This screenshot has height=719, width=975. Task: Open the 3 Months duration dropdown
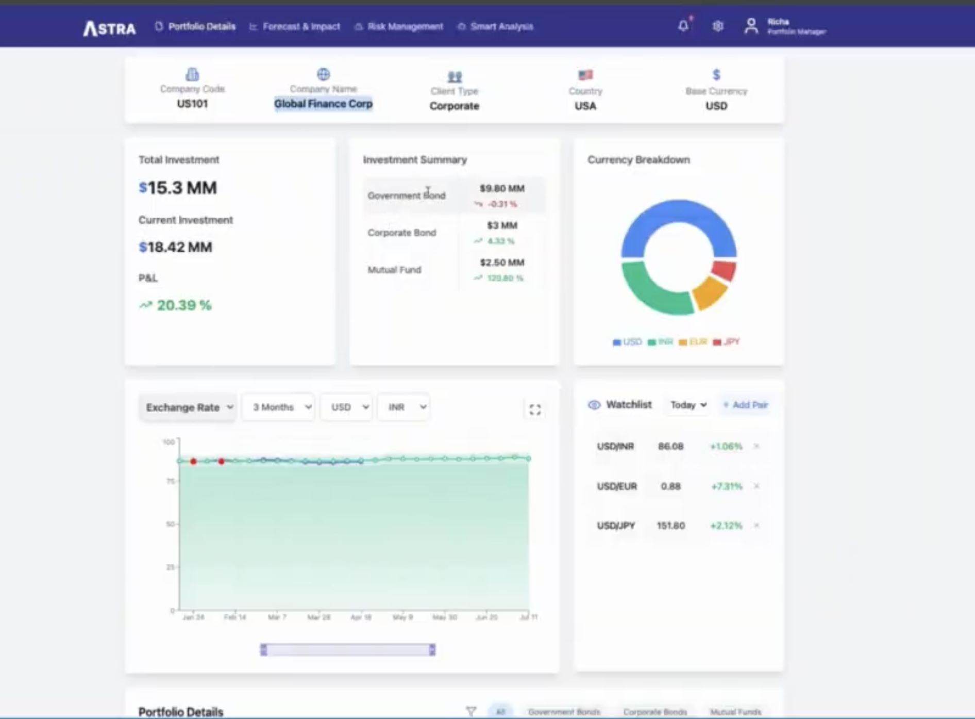click(x=278, y=407)
